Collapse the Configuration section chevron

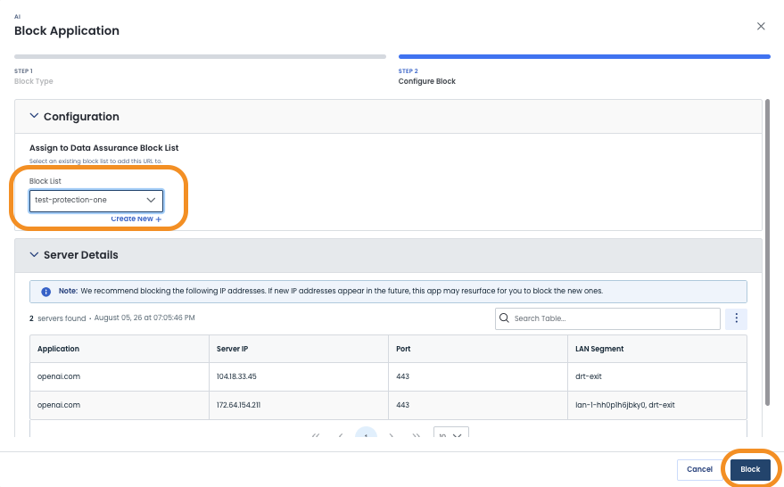34,116
